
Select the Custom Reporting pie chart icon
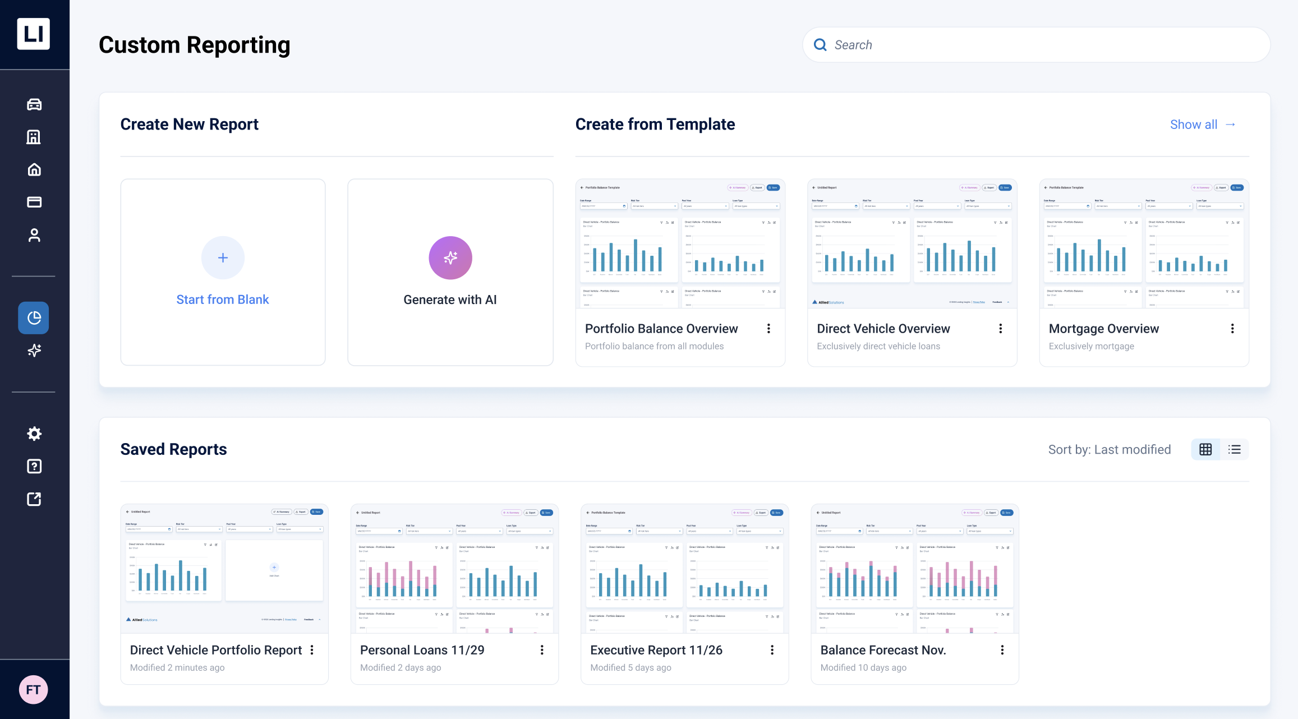(x=34, y=318)
